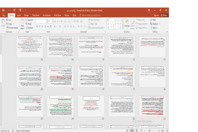Switch to the Transitions tab
This screenshot has height=132, width=198.
coord(36,15)
